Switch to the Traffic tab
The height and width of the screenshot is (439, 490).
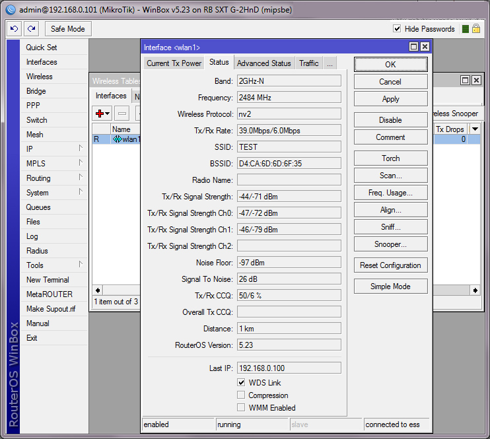tap(309, 63)
